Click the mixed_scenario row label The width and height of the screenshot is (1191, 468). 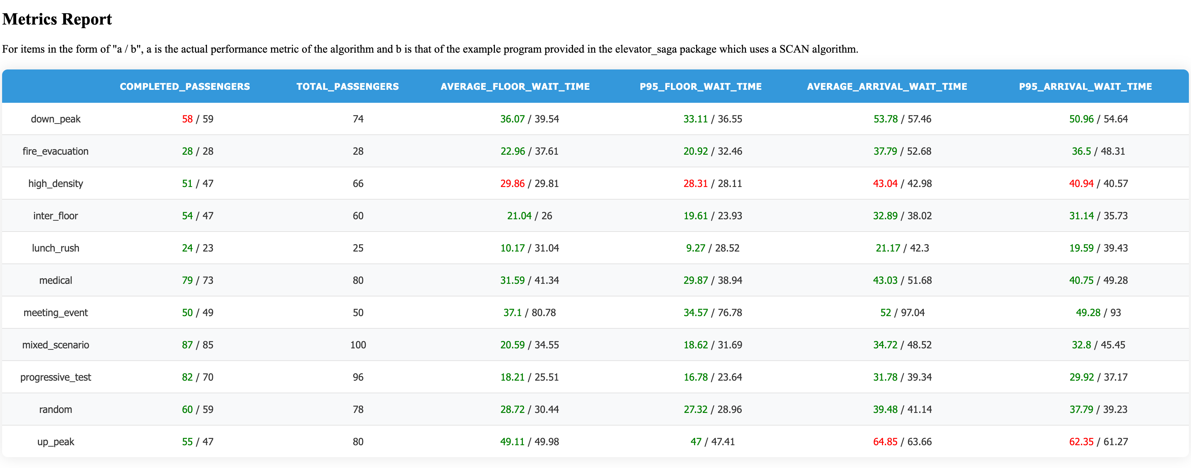(55, 345)
